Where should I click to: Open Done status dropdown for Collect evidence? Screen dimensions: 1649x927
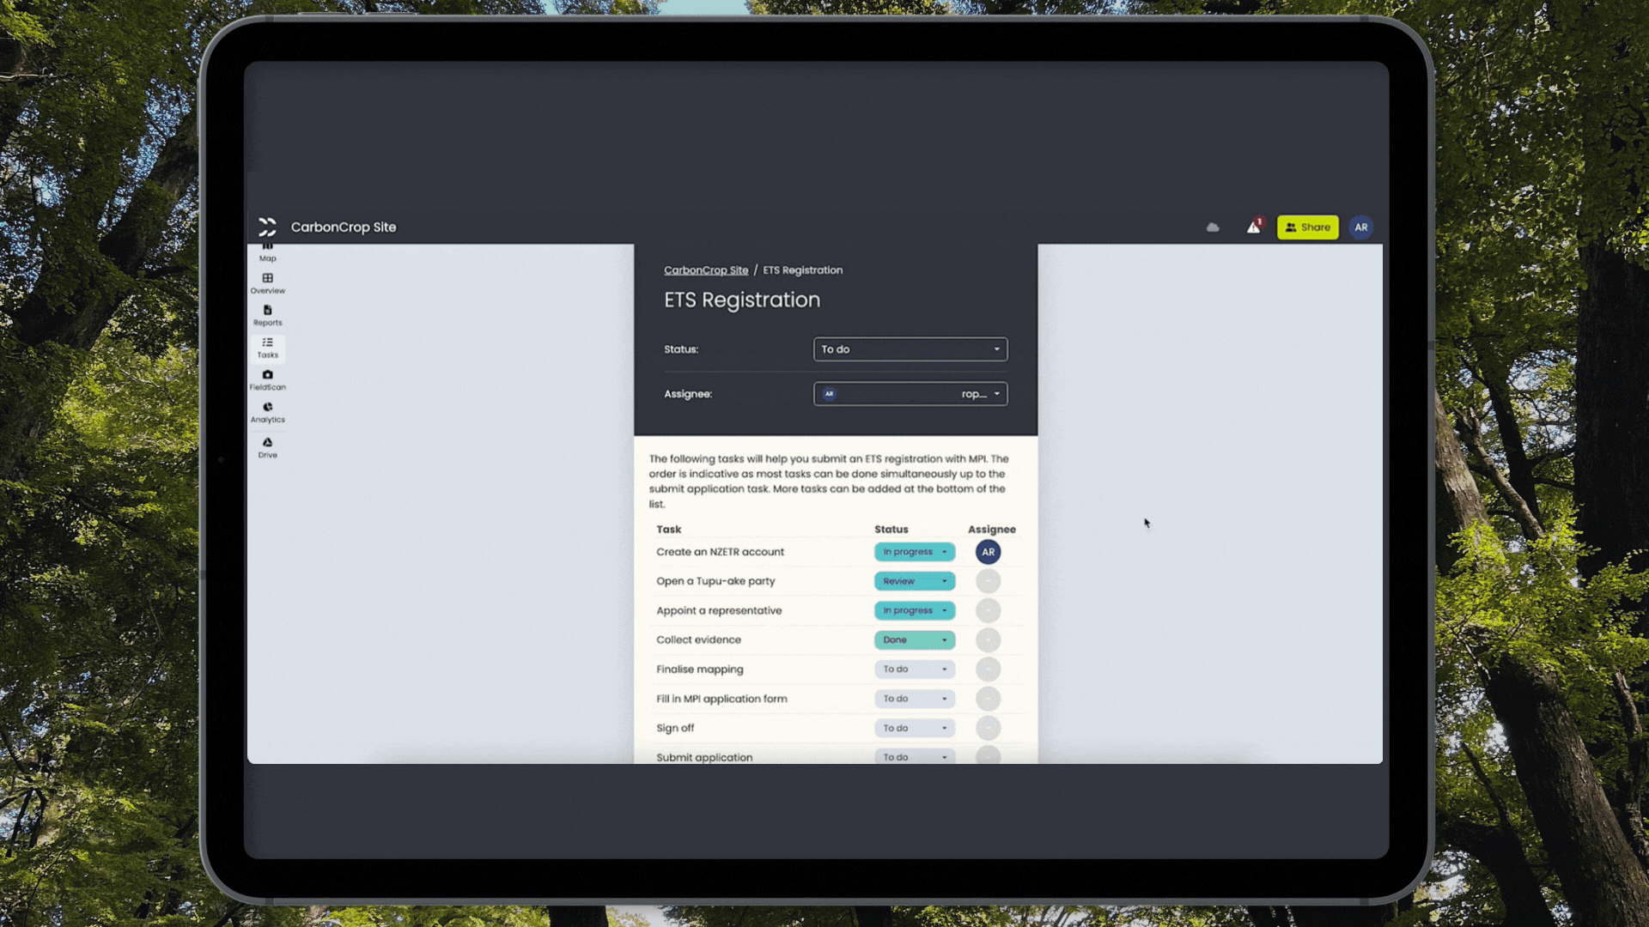click(915, 639)
